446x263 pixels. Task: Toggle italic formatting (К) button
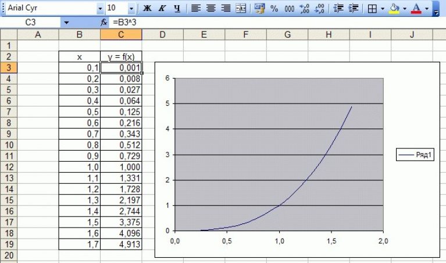pyautogui.click(x=162, y=9)
